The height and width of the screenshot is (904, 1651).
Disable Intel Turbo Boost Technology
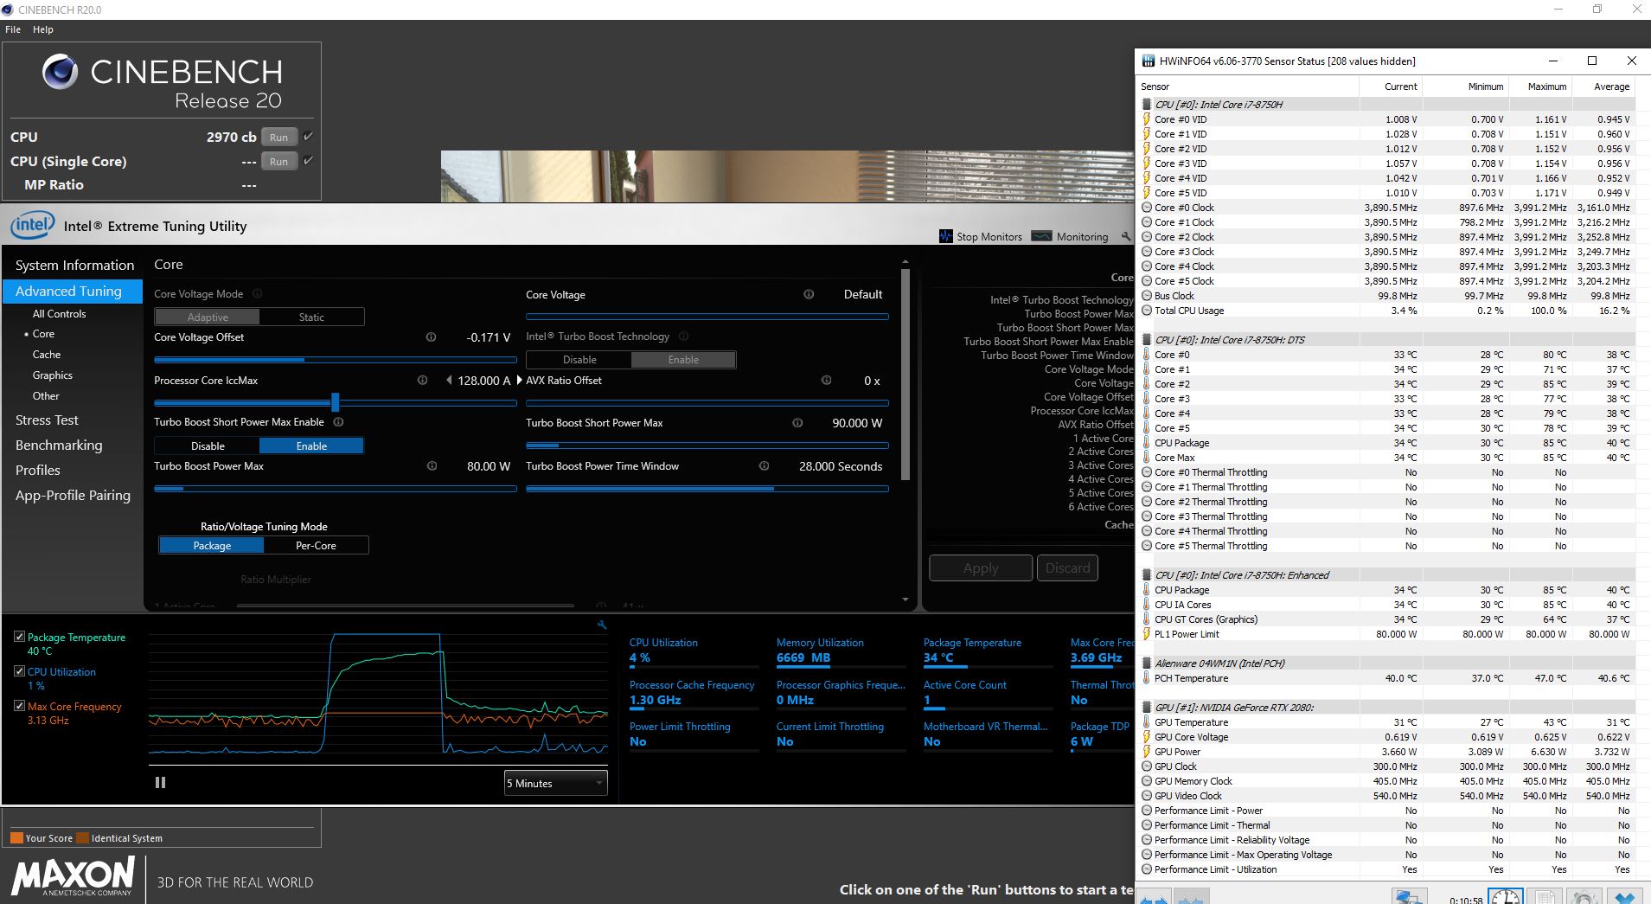point(579,360)
